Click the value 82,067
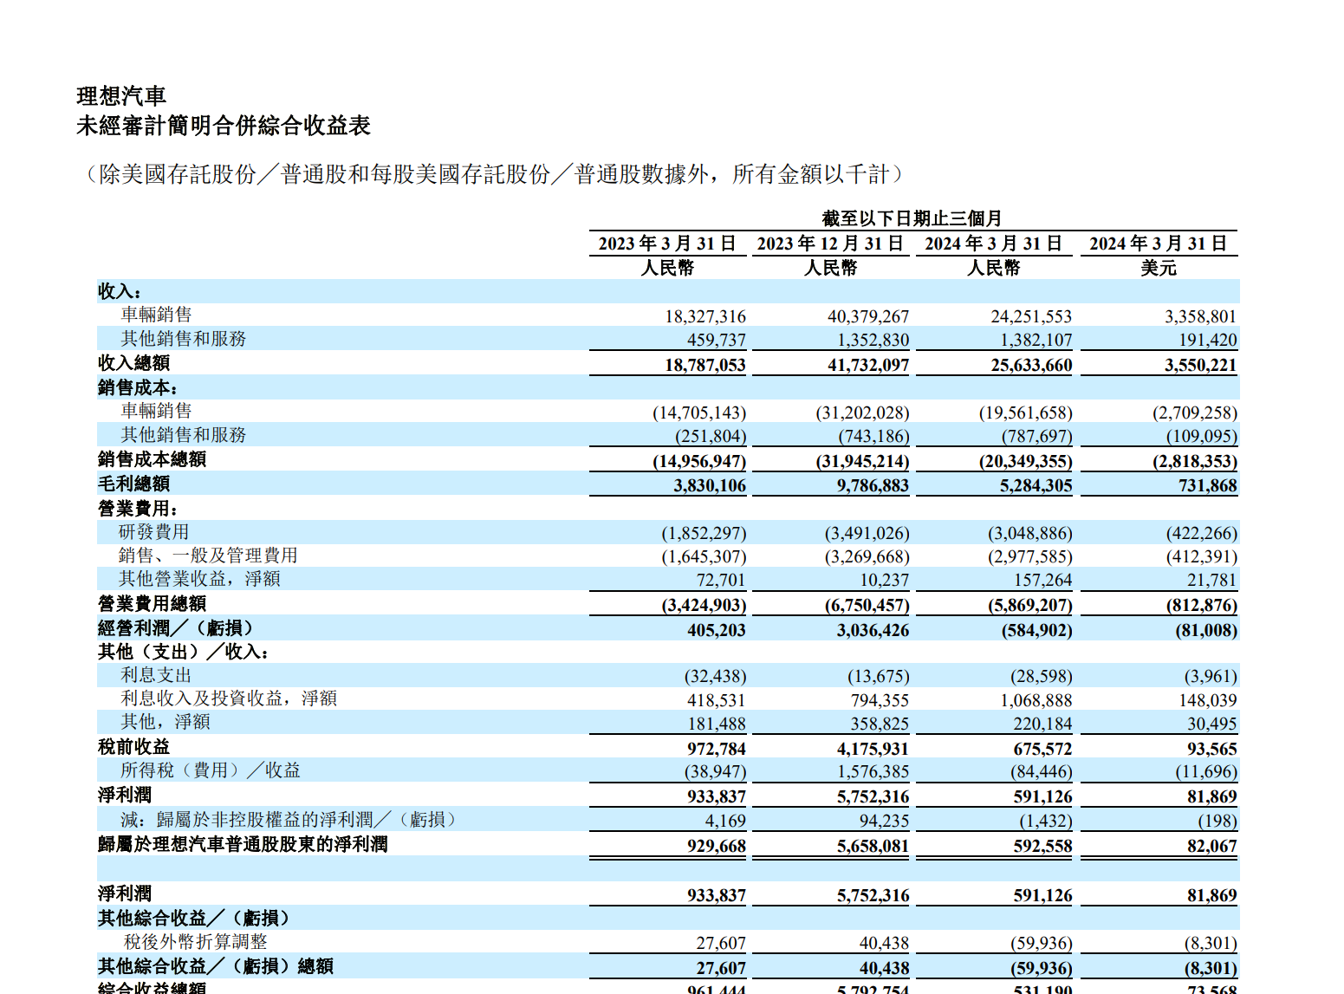 [1212, 846]
